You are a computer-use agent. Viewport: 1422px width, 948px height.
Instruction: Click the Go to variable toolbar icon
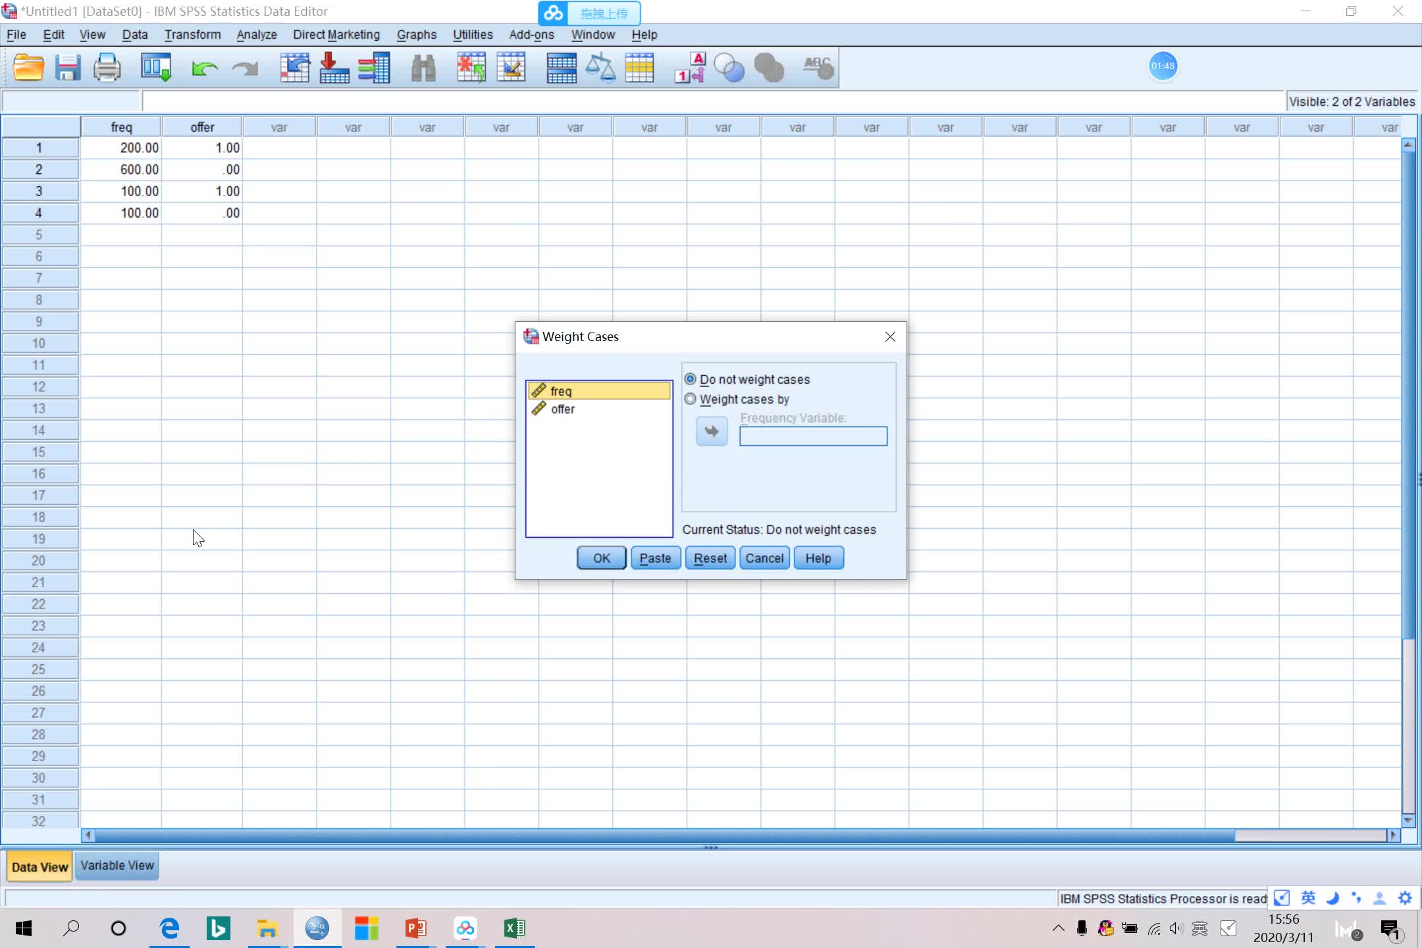click(x=334, y=68)
